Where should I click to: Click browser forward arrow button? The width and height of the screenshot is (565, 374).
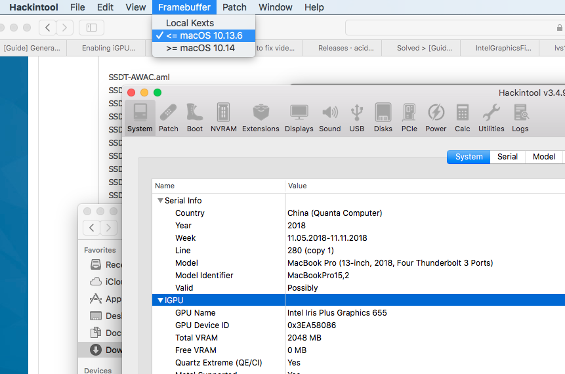pyautogui.click(x=64, y=28)
